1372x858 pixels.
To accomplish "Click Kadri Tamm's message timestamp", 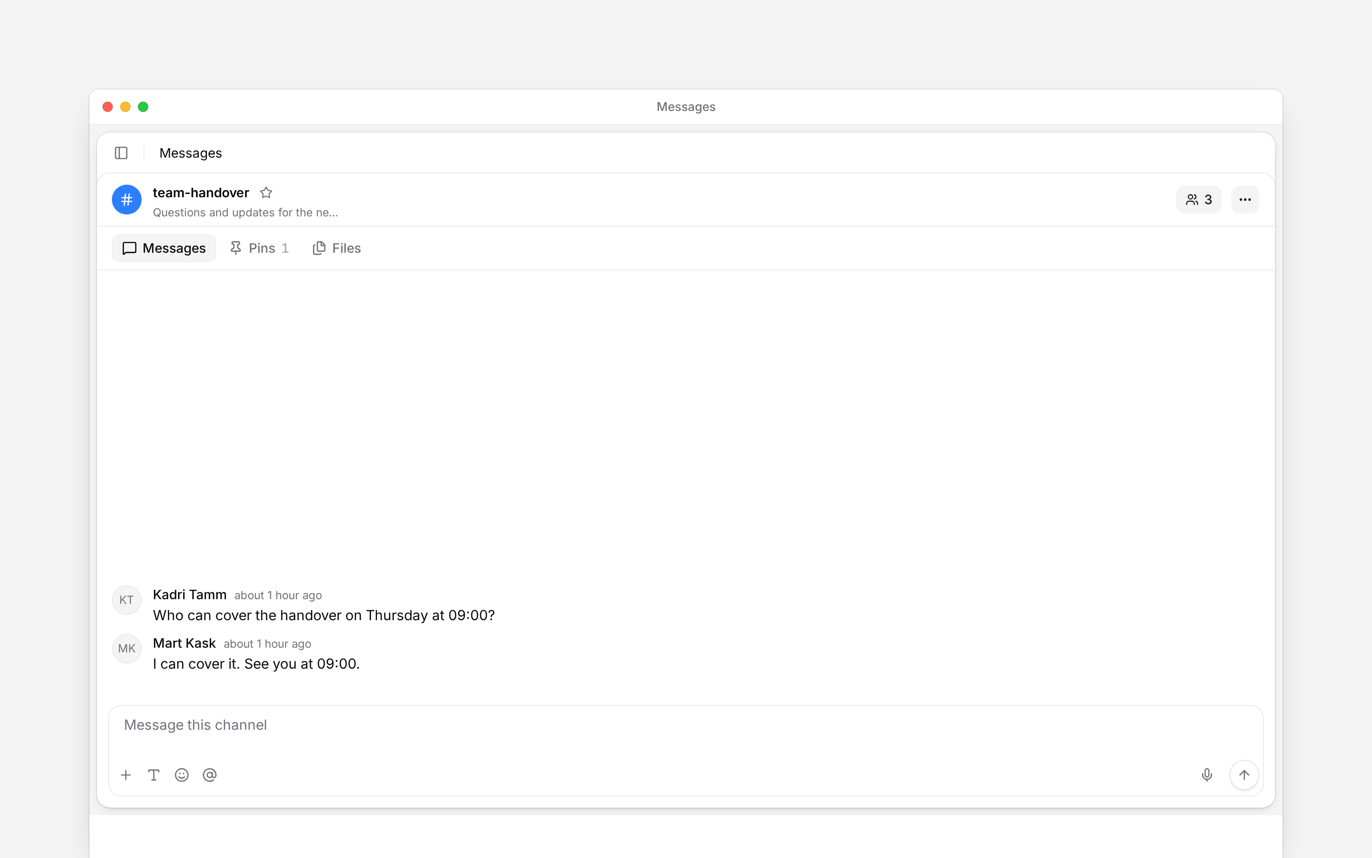I will 278,595.
